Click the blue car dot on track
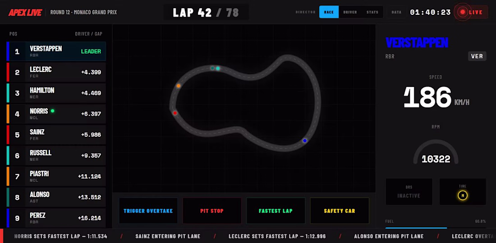 click(305, 140)
